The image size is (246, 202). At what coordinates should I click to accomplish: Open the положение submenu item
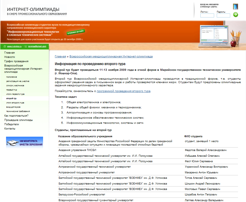11,77
